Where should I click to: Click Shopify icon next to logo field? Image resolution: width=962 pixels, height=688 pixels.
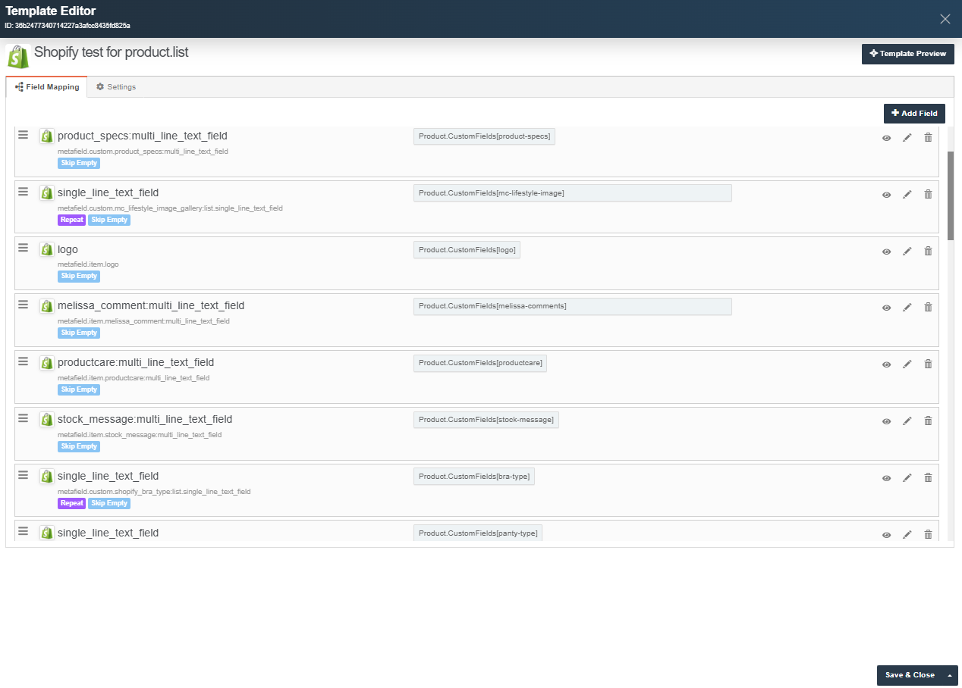tap(46, 249)
